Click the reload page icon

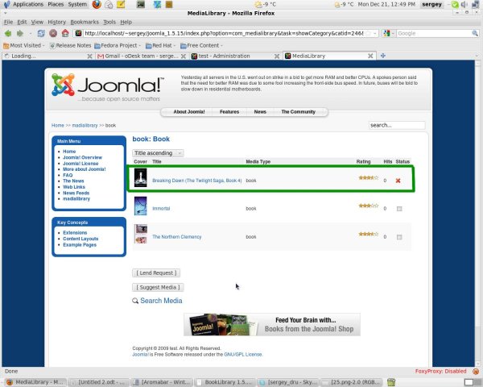(41, 33)
